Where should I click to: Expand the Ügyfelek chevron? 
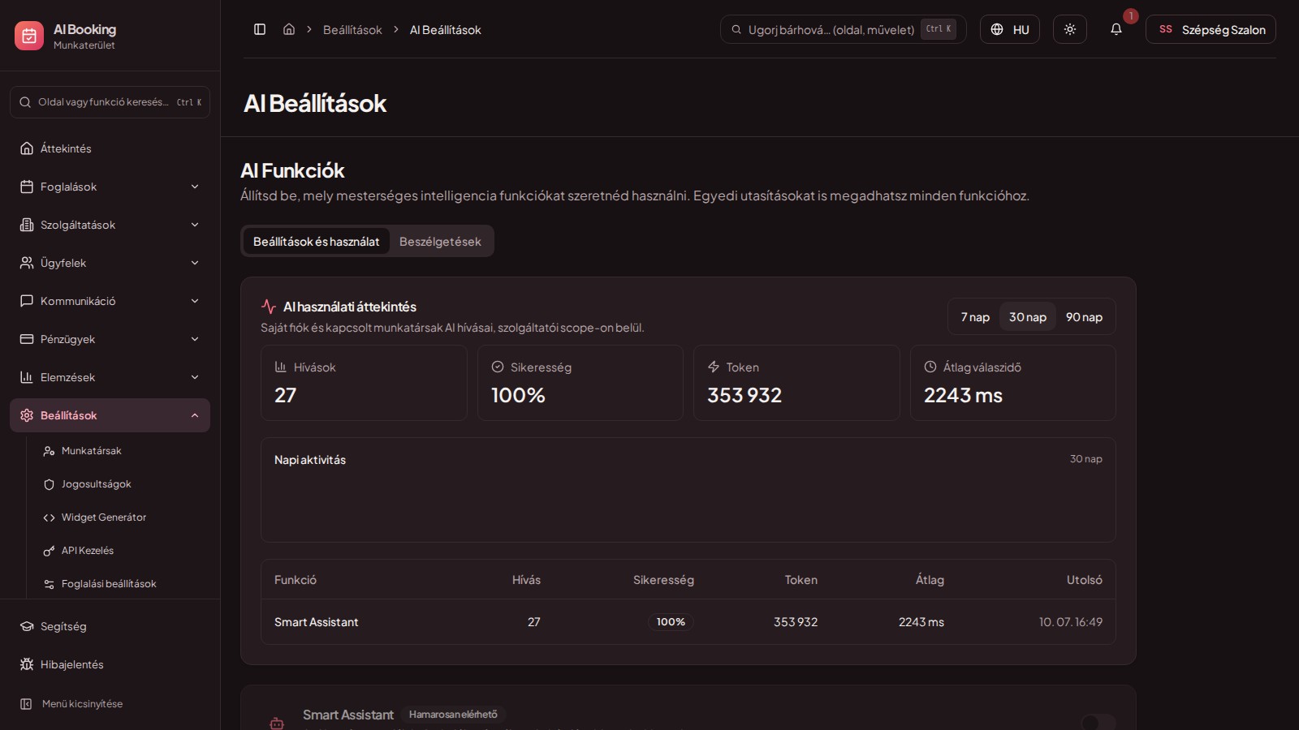click(x=195, y=263)
